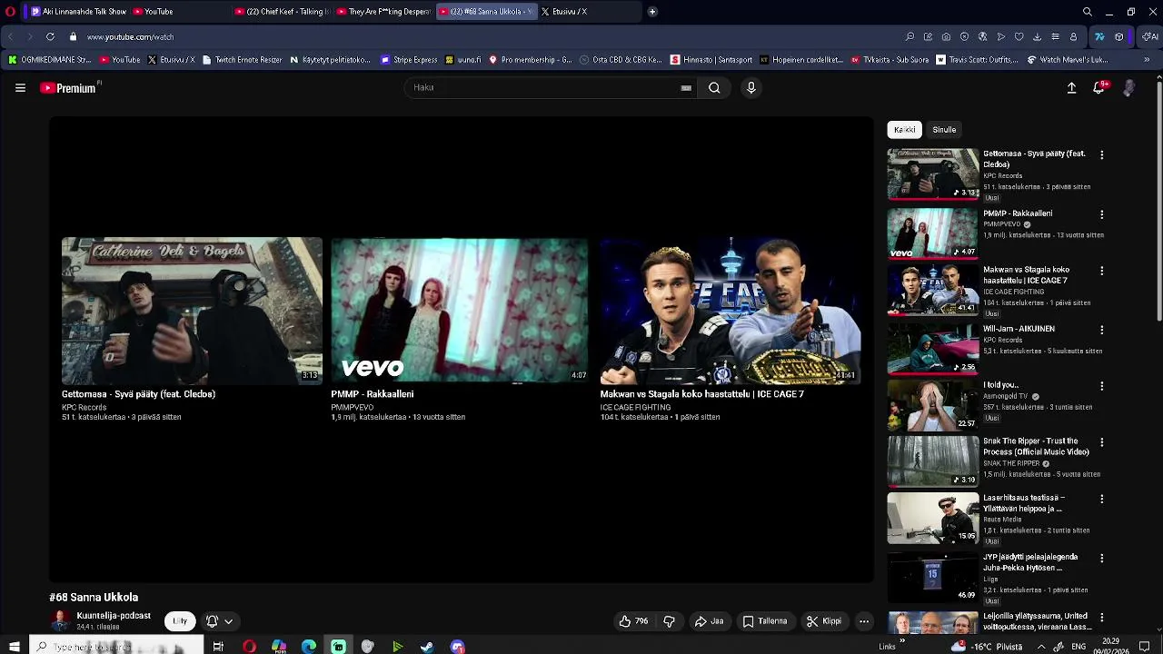Reload the page with the refresh icon
1163x654 pixels.
pos(50,37)
